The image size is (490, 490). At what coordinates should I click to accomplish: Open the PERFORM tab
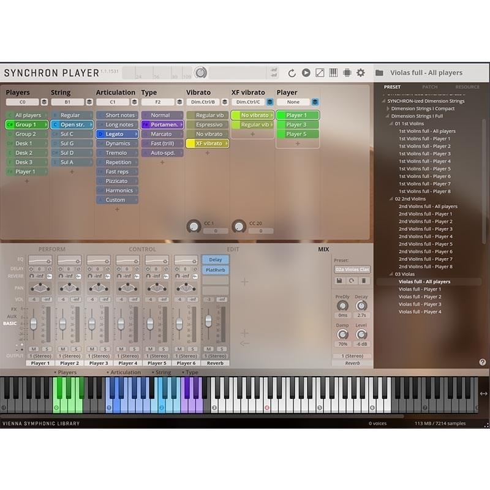[x=51, y=249]
